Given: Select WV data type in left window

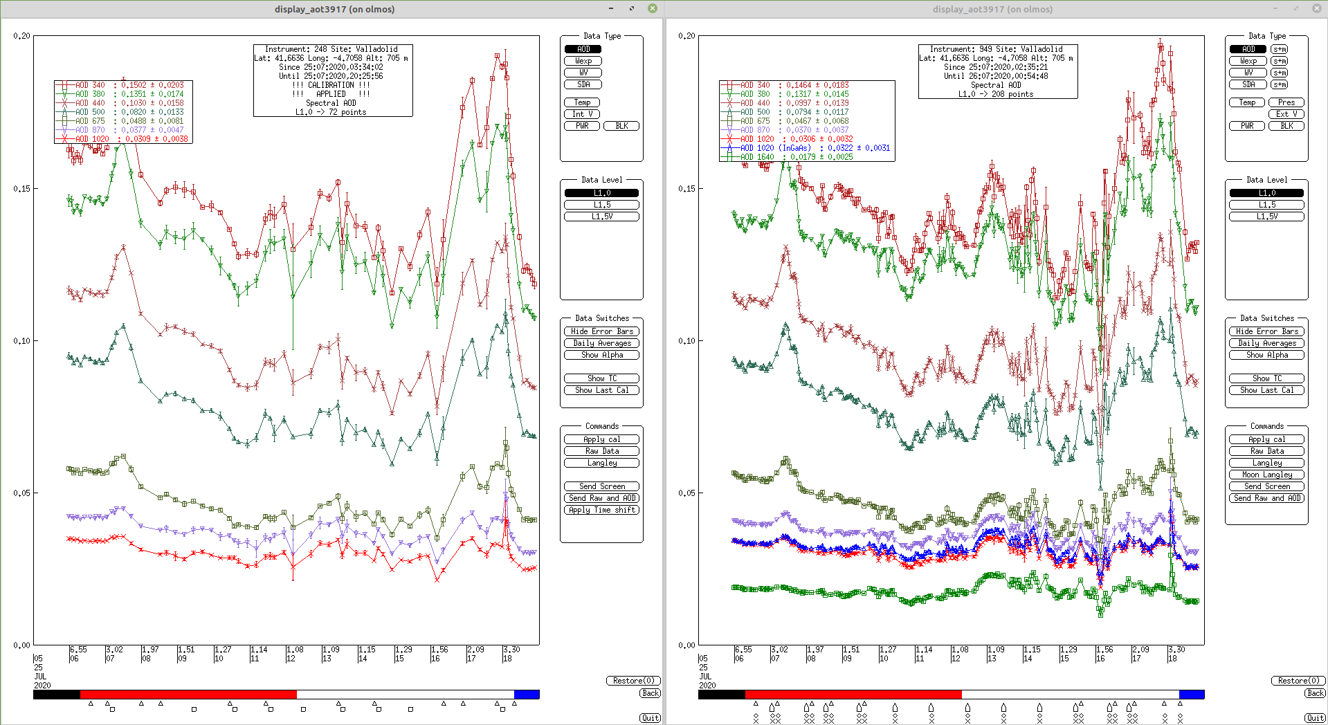Looking at the screenshot, I should tap(583, 73).
